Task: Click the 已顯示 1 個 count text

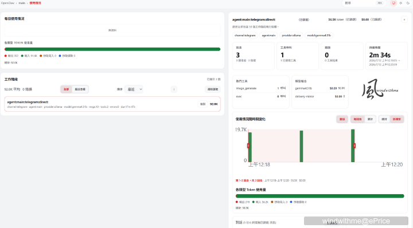Action: 213,79
